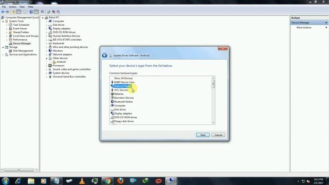329x185 pixels.
Task: Click the Uninstall device toolbar icon
Action: coord(53,12)
